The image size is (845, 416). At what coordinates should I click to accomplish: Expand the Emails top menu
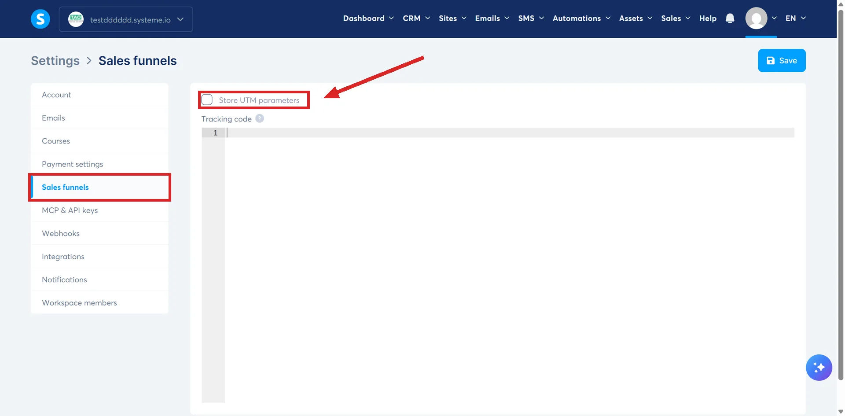tap(492, 18)
